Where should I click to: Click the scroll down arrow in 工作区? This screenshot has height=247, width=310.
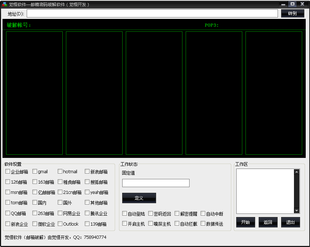point(296,211)
